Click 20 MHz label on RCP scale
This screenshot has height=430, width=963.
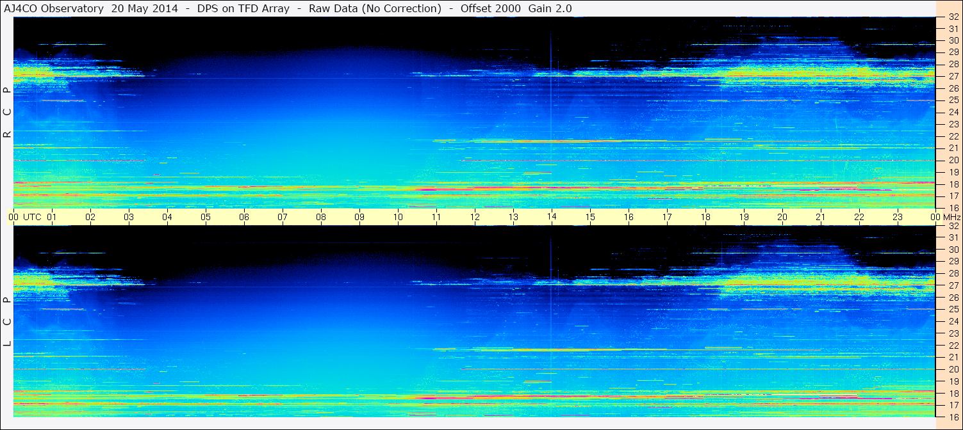953,160
